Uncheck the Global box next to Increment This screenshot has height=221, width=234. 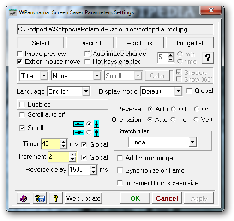click(x=84, y=157)
